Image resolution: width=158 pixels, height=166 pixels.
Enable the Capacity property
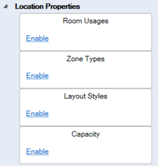coord(37,151)
